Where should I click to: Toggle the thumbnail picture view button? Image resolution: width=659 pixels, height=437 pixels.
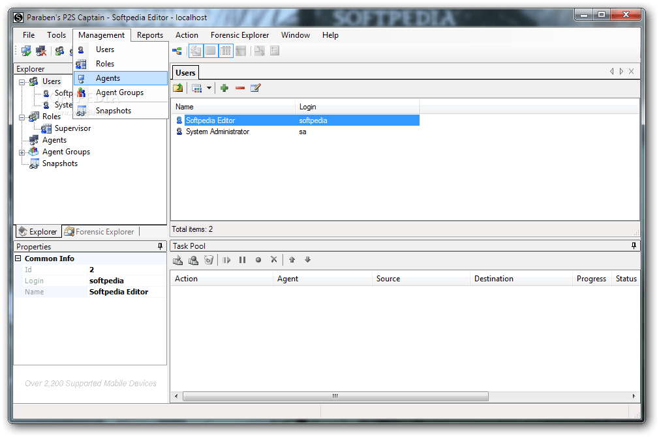(196, 51)
